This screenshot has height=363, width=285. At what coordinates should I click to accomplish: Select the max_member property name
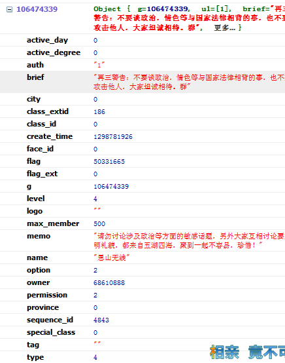53,223
